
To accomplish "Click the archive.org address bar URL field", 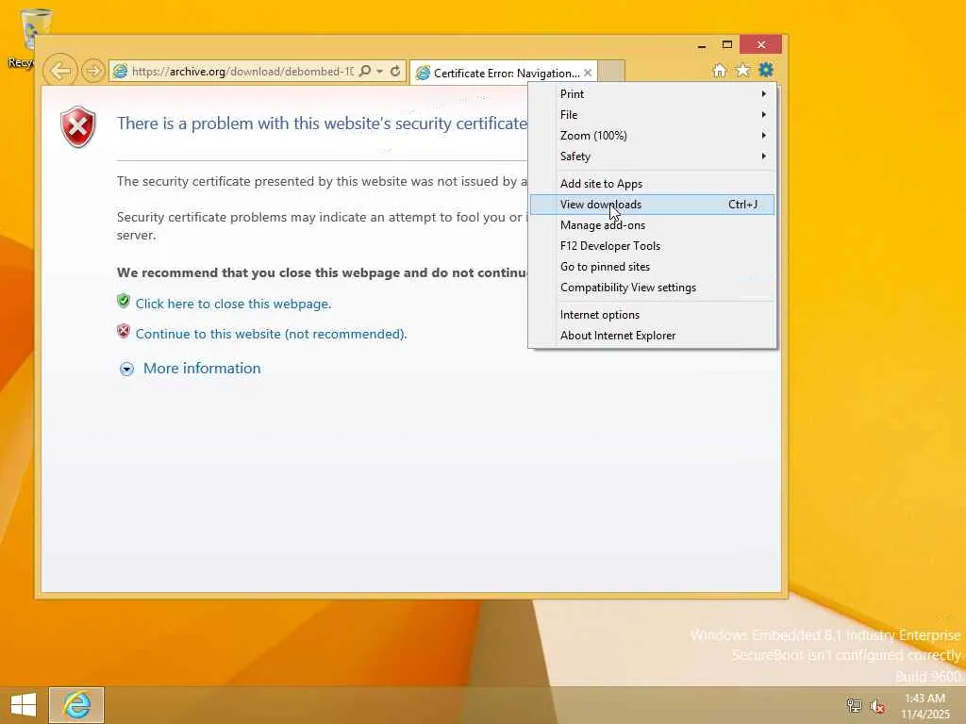I will point(242,72).
